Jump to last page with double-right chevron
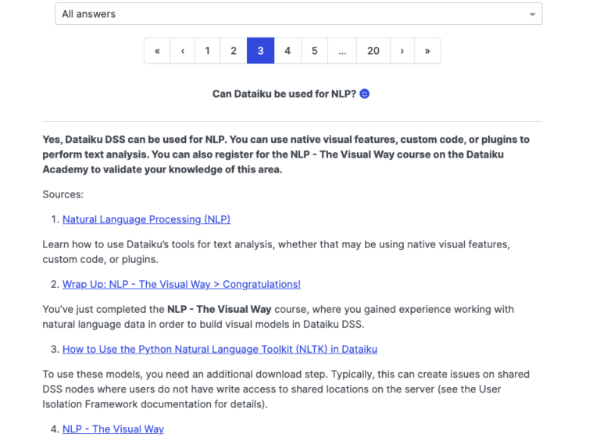 coord(427,51)
